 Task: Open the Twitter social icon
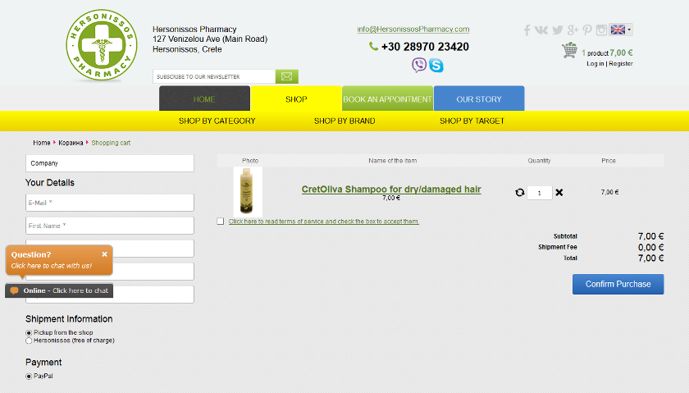558,30
